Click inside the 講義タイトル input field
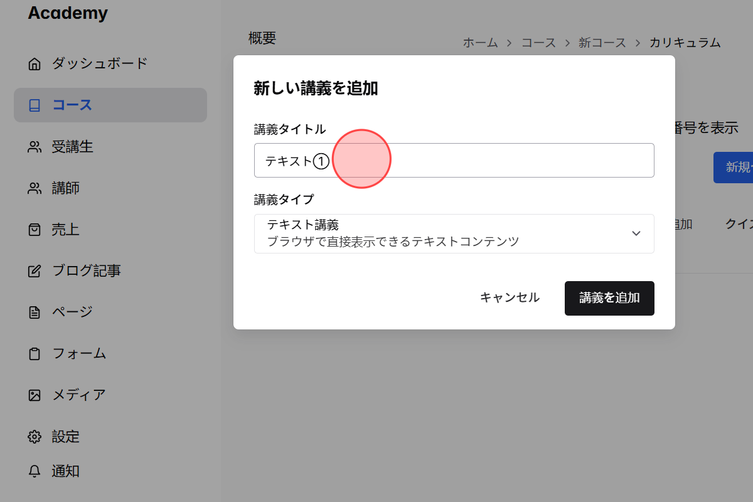The image size is (753, 502). pyautogui.click(x=454, y=160)
